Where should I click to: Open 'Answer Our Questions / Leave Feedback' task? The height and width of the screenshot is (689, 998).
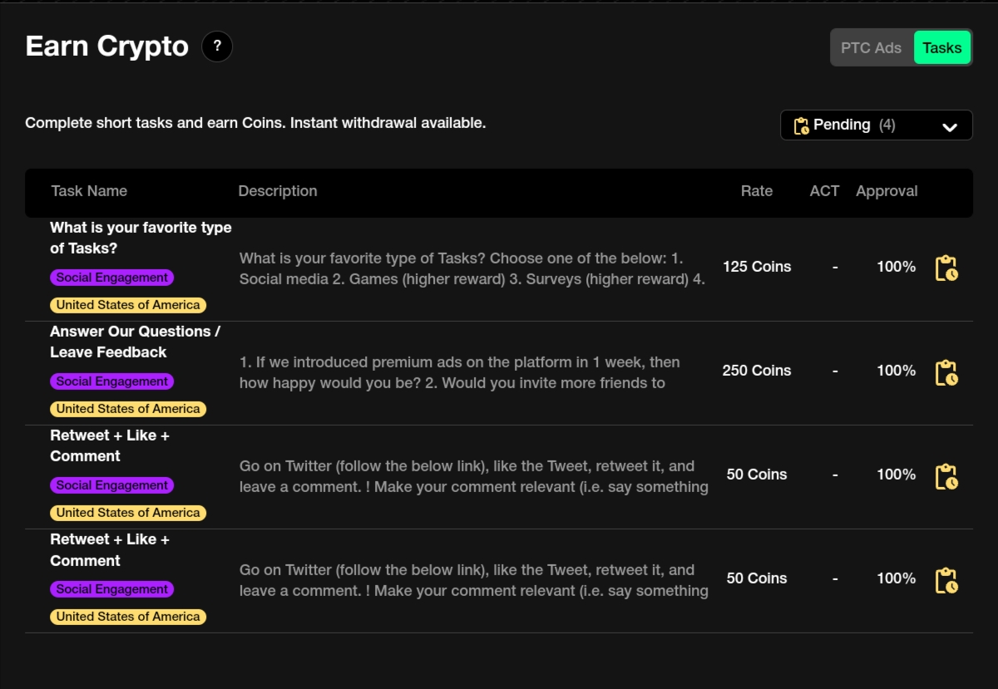[135, 342]
